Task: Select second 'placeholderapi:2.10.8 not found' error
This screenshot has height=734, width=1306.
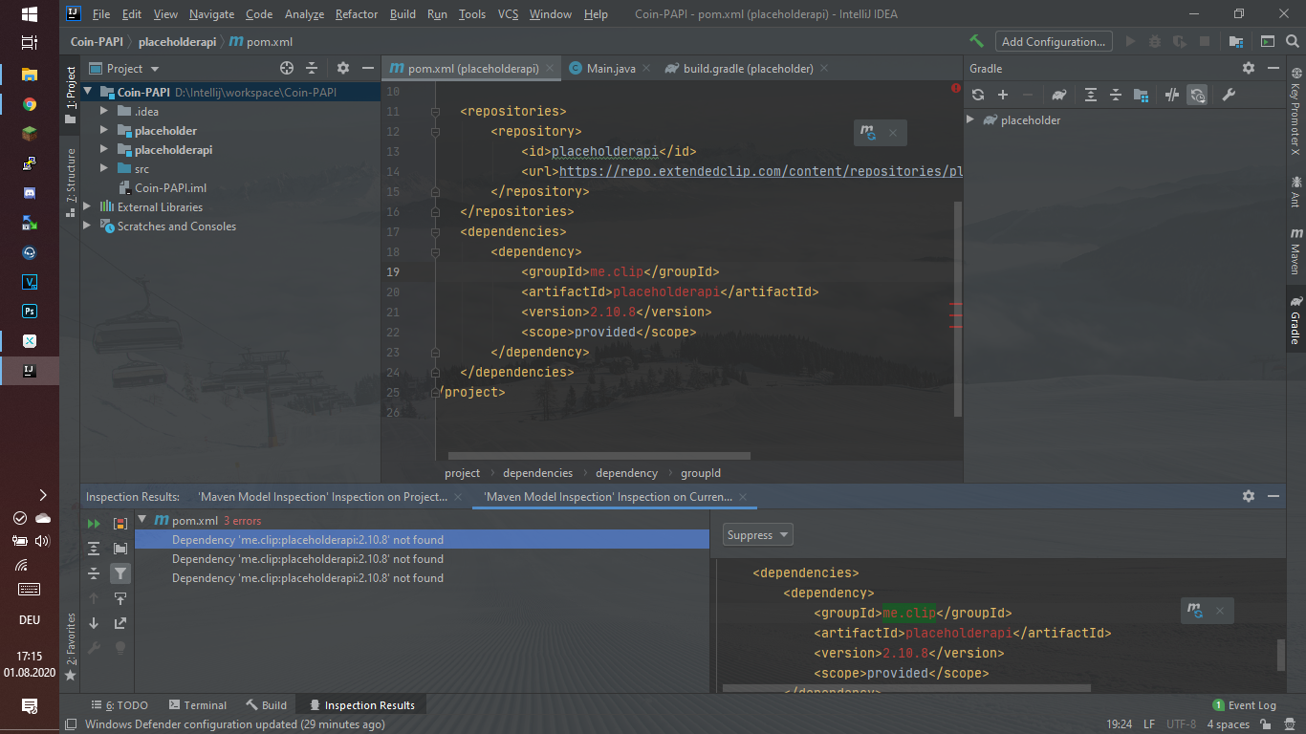Action: [x=308, y=559]
